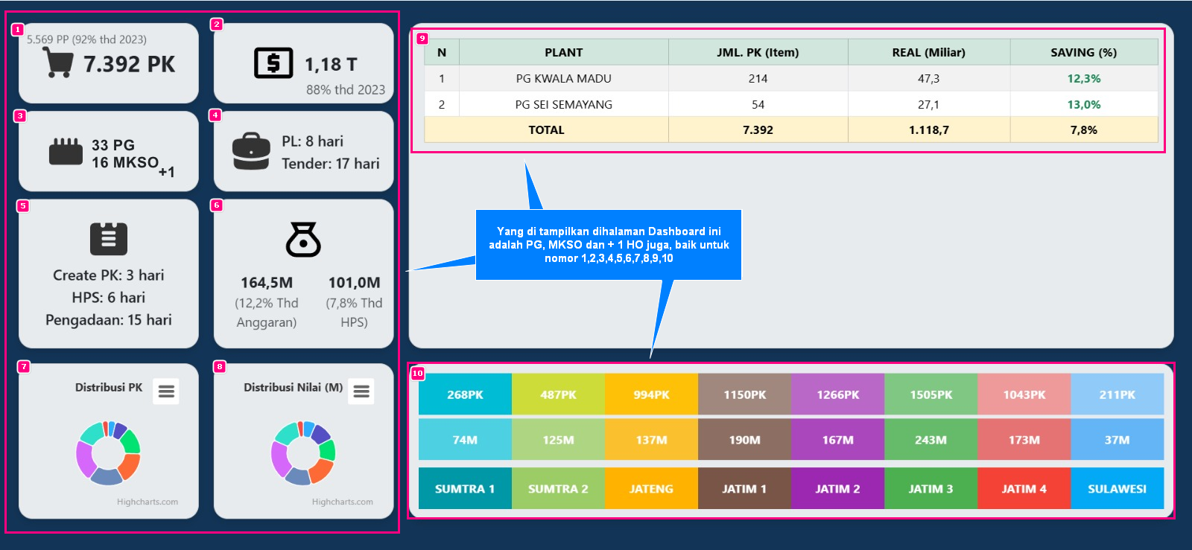Click the factory icon beside 33 PG
The width and height of the screenshot is (1192, 550).
click(66, 152)
